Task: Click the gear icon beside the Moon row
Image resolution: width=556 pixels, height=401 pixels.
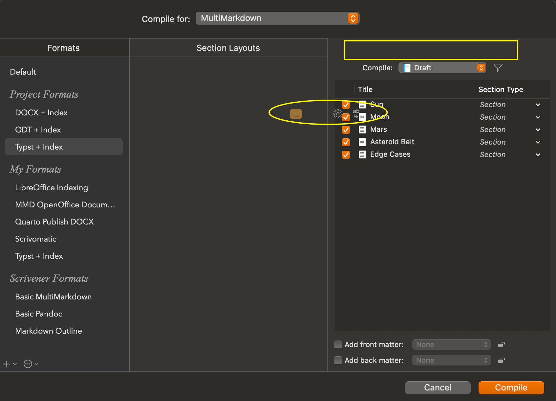Action: pos(338,114)
